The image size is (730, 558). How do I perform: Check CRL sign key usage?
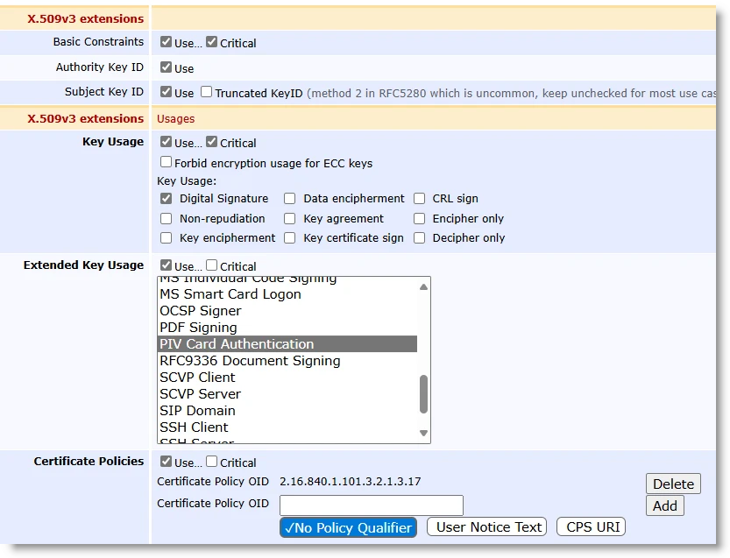point(419,199)
